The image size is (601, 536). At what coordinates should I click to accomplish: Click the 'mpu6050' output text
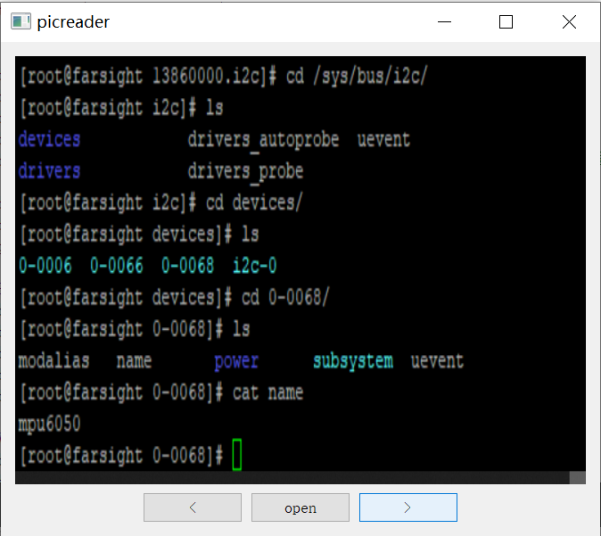pyautogui.click(x=49, y=425)
